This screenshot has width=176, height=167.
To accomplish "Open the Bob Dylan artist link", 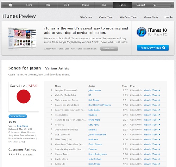I will 94,100.
